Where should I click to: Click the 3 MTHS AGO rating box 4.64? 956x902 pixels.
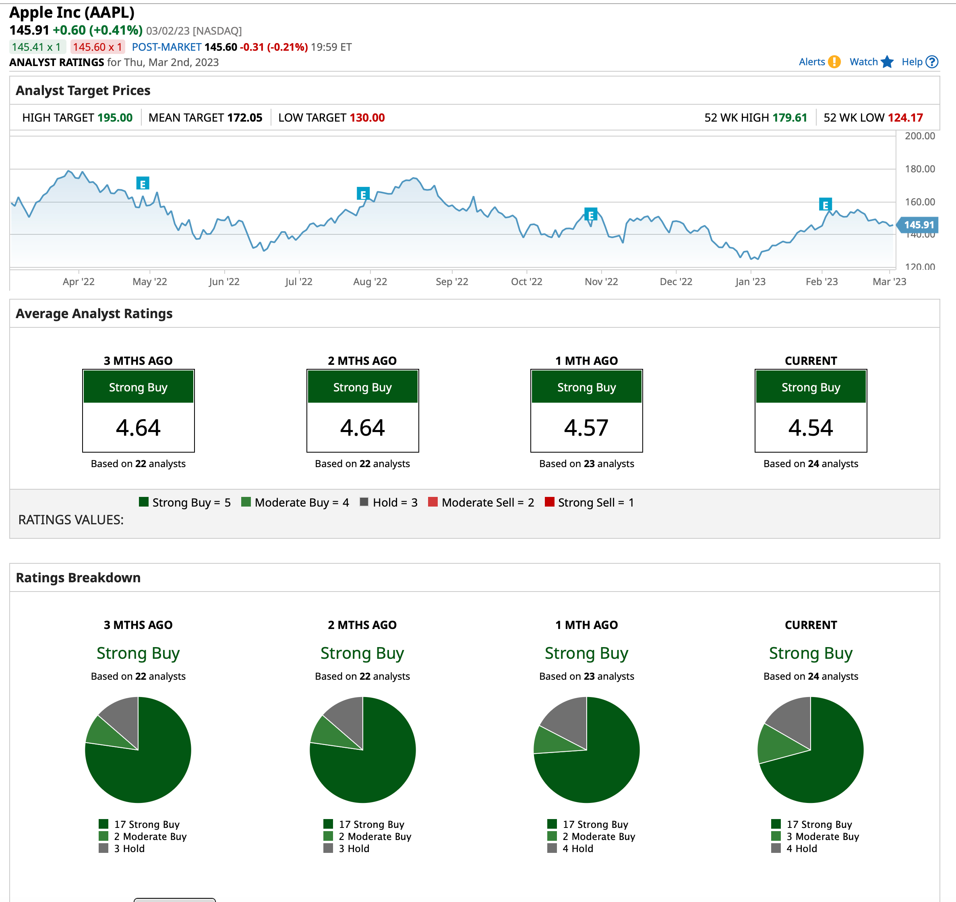139,411
